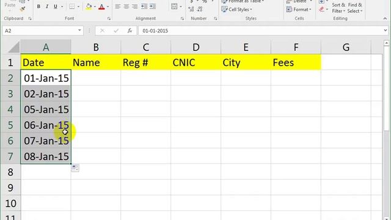Select column G header
The width and height of the screenshot is (391, 220).
point(346,47)
